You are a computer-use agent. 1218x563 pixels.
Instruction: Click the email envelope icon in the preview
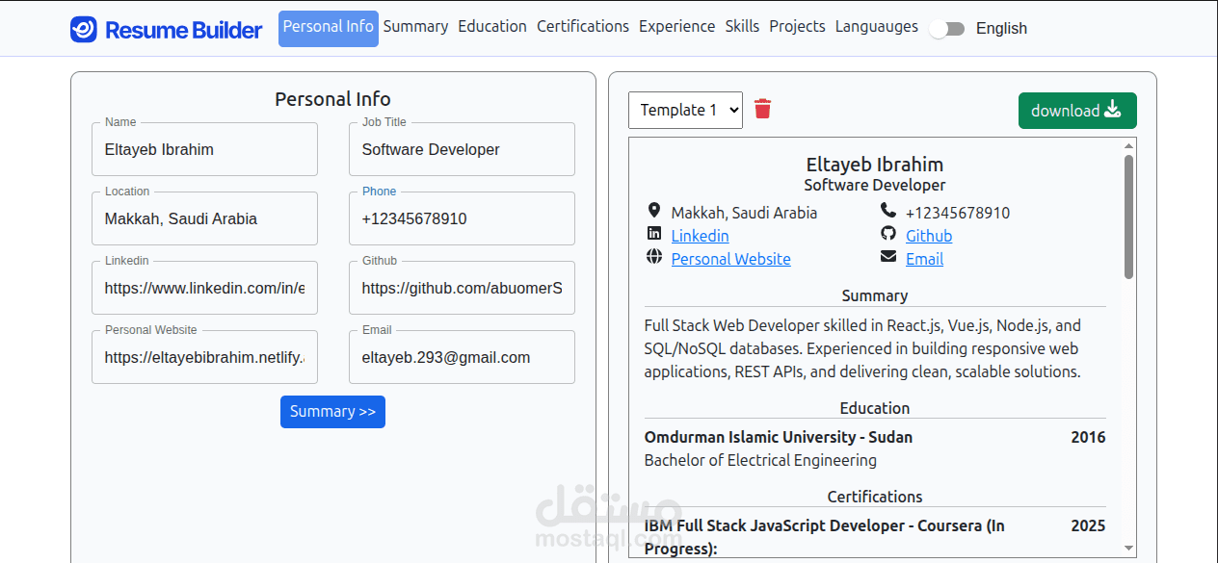click(x=887, y=256)
